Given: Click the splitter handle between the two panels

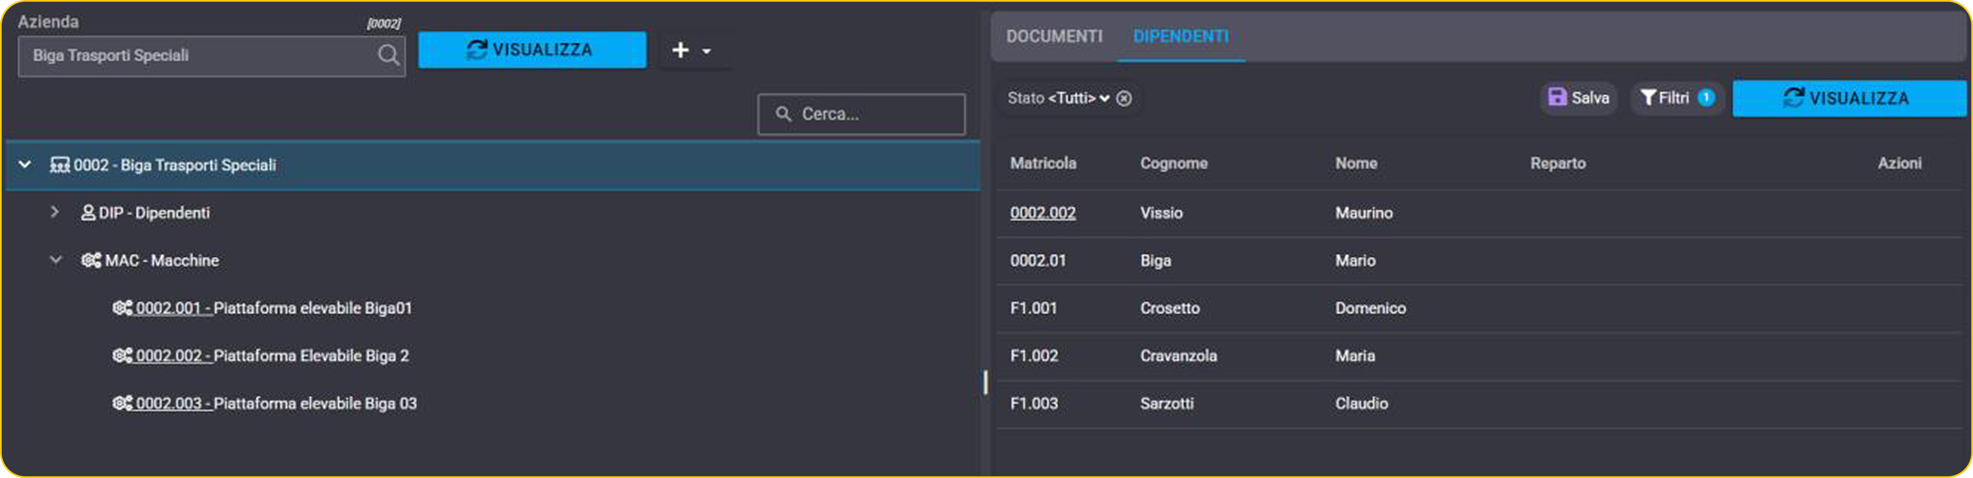Looking at the screenshot, I should click(x=985, y=383).
